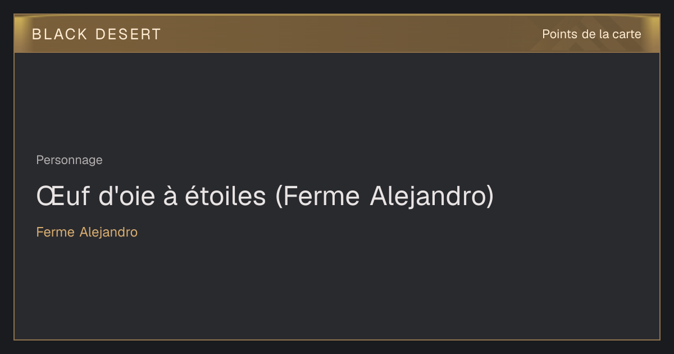Open the Points de la carte link
The image size is (674, 354).
[591, 34]
